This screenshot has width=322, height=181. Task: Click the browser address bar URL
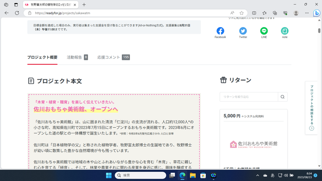tap(62, 13)
